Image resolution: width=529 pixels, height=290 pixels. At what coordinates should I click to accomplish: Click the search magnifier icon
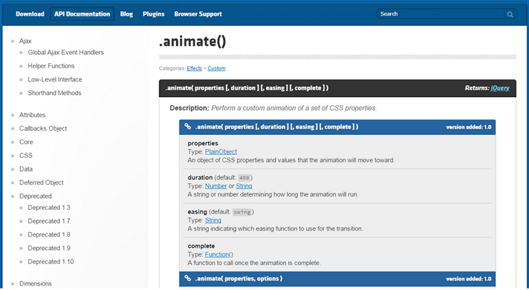click(510, 14)
